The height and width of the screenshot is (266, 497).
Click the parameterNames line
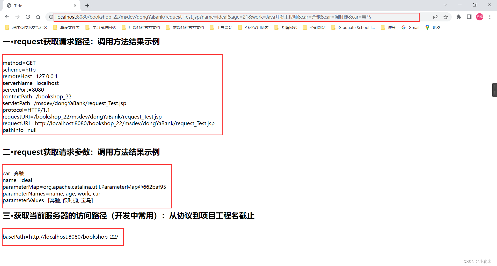point(52,194)
